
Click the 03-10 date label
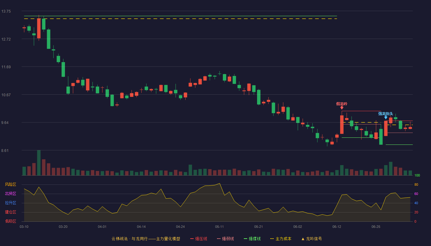(x=24, y=227)
